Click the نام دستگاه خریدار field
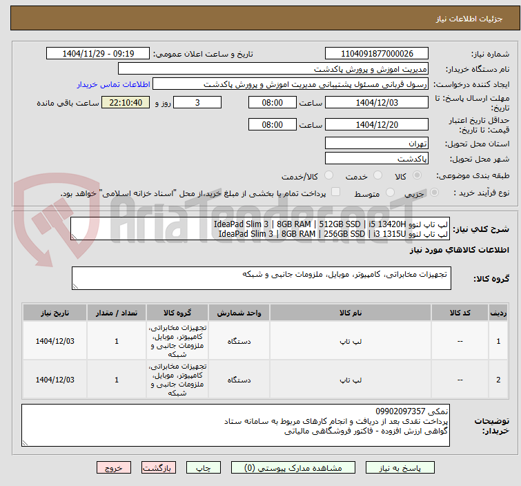This screenshot has height=486, width=521. point(273,69)
